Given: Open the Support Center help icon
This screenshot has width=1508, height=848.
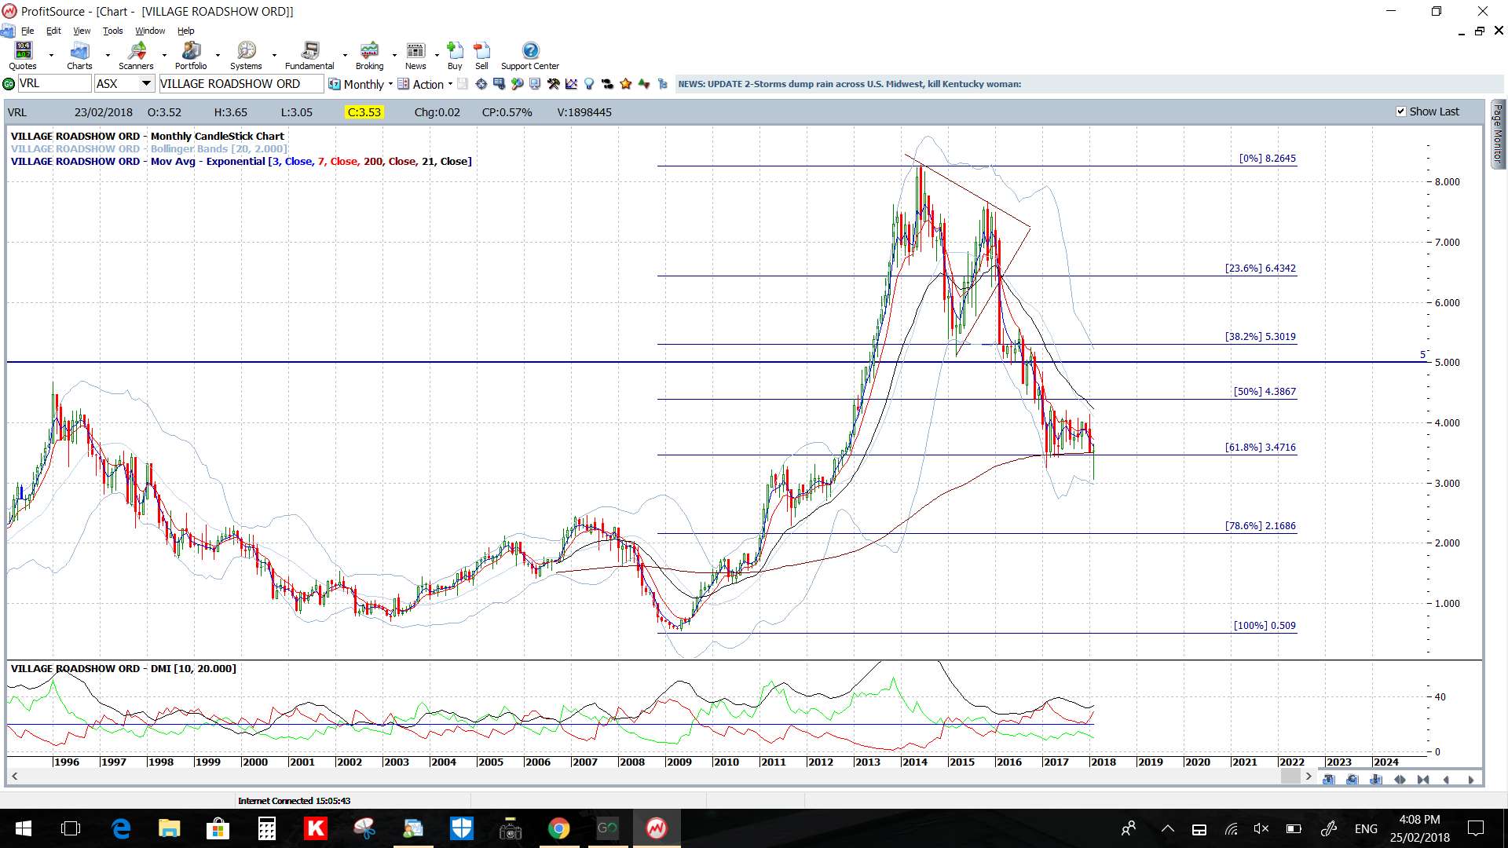Looking at the screenshot, I should [530, 56].
